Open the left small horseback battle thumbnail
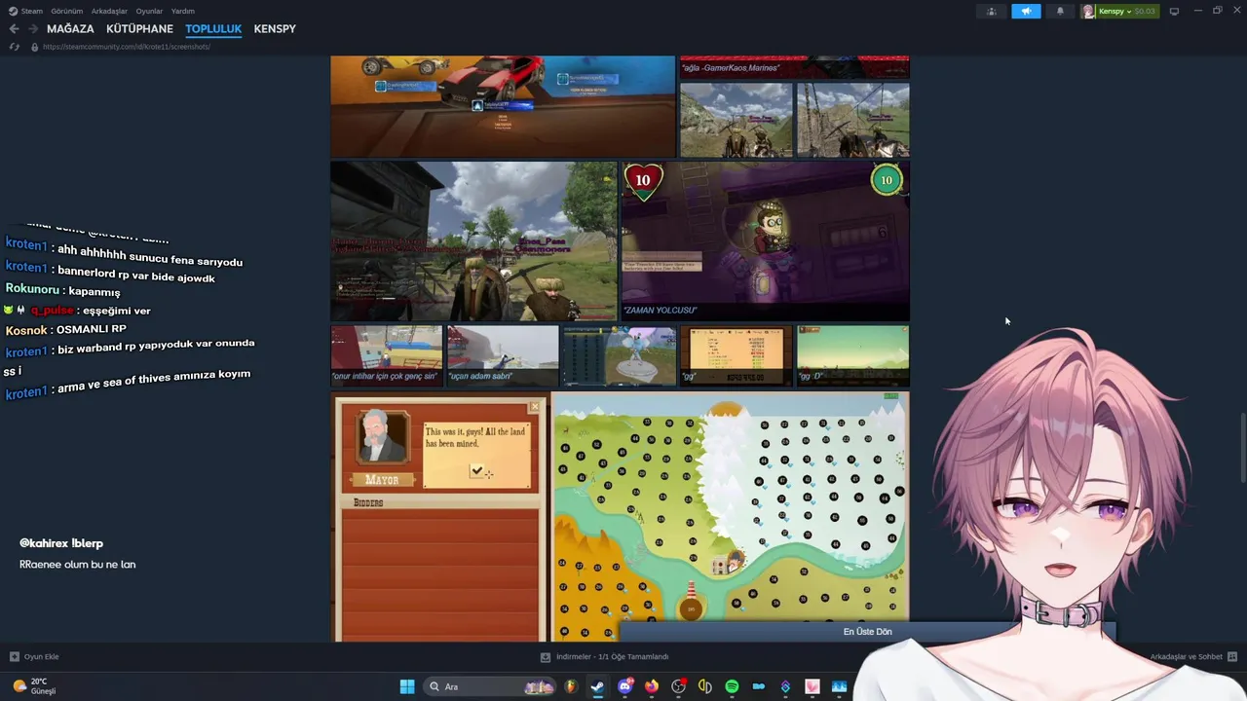Screen dimensions: 1247x701 pos(737,120)
